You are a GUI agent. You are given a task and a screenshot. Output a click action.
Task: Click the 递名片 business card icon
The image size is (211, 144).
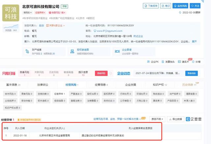tap(179, 62)
